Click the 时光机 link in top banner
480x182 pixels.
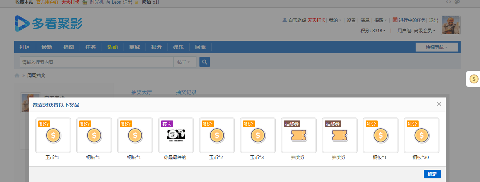click(96, 2)
